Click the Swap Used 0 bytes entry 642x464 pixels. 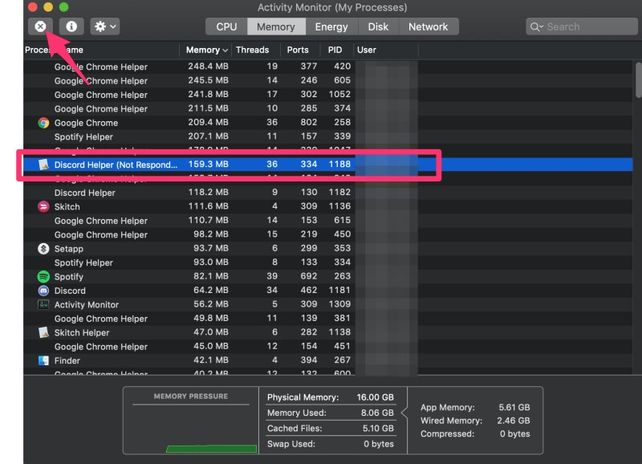click(331, 444)
